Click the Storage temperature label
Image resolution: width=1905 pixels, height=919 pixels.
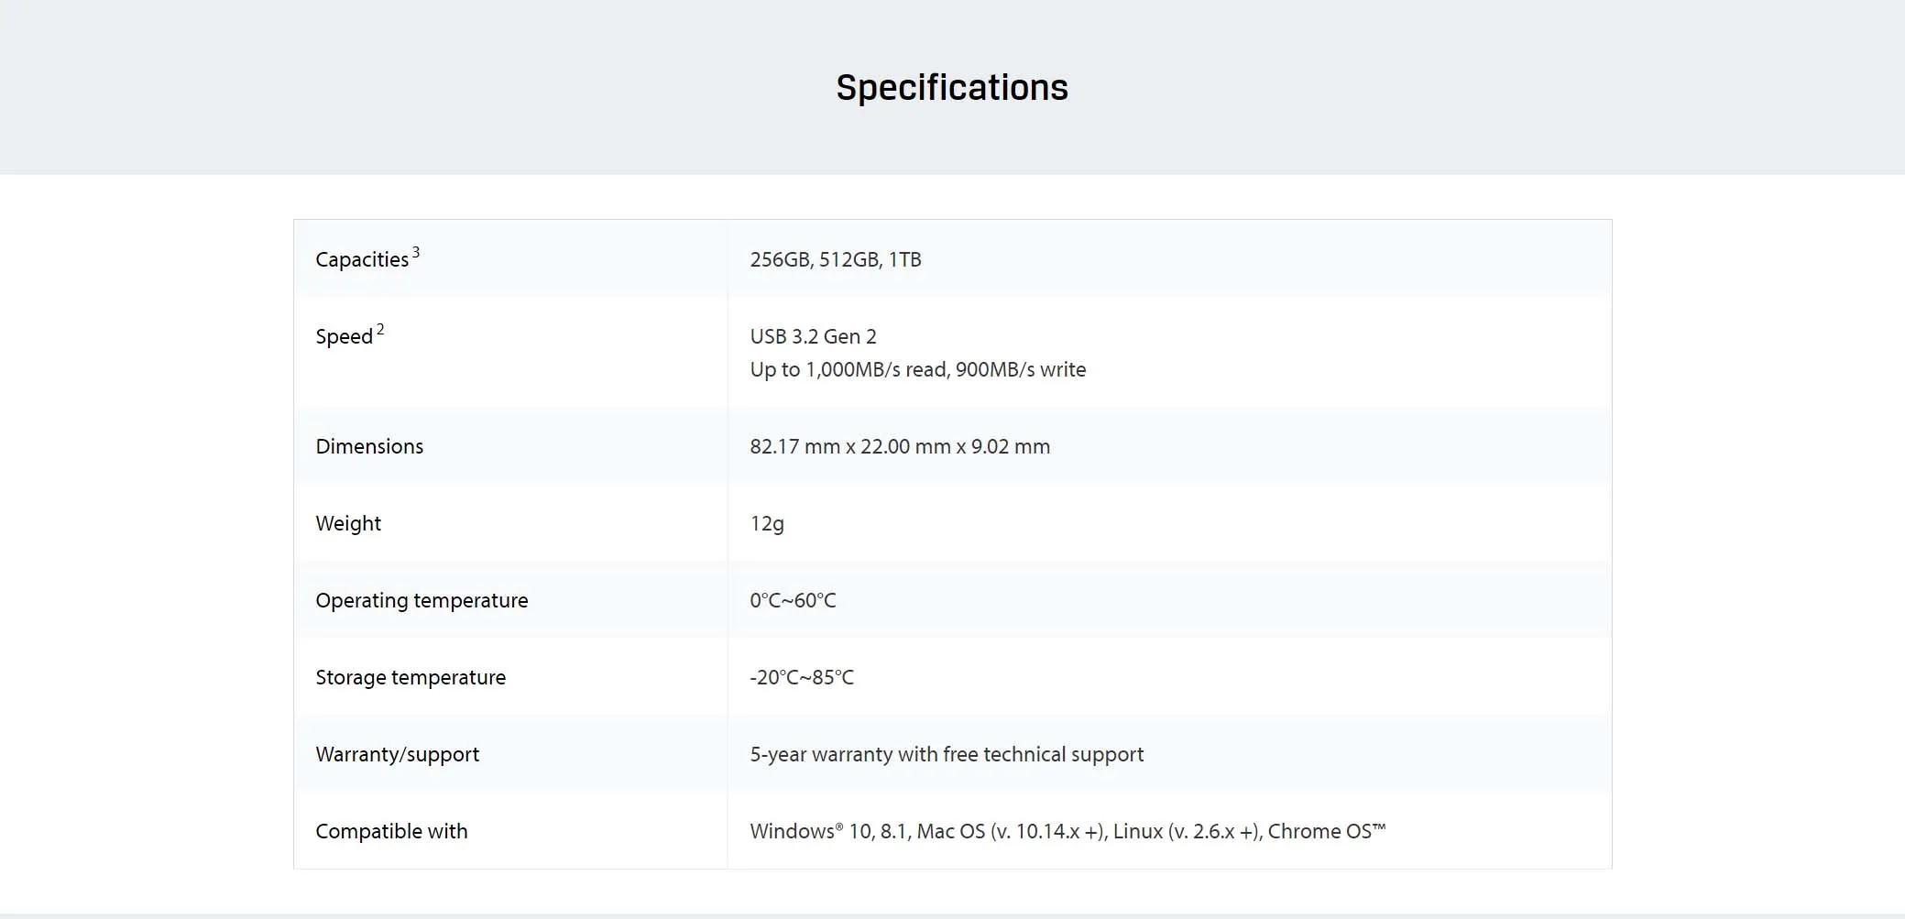pyautogui.click(x=411, y=678)
